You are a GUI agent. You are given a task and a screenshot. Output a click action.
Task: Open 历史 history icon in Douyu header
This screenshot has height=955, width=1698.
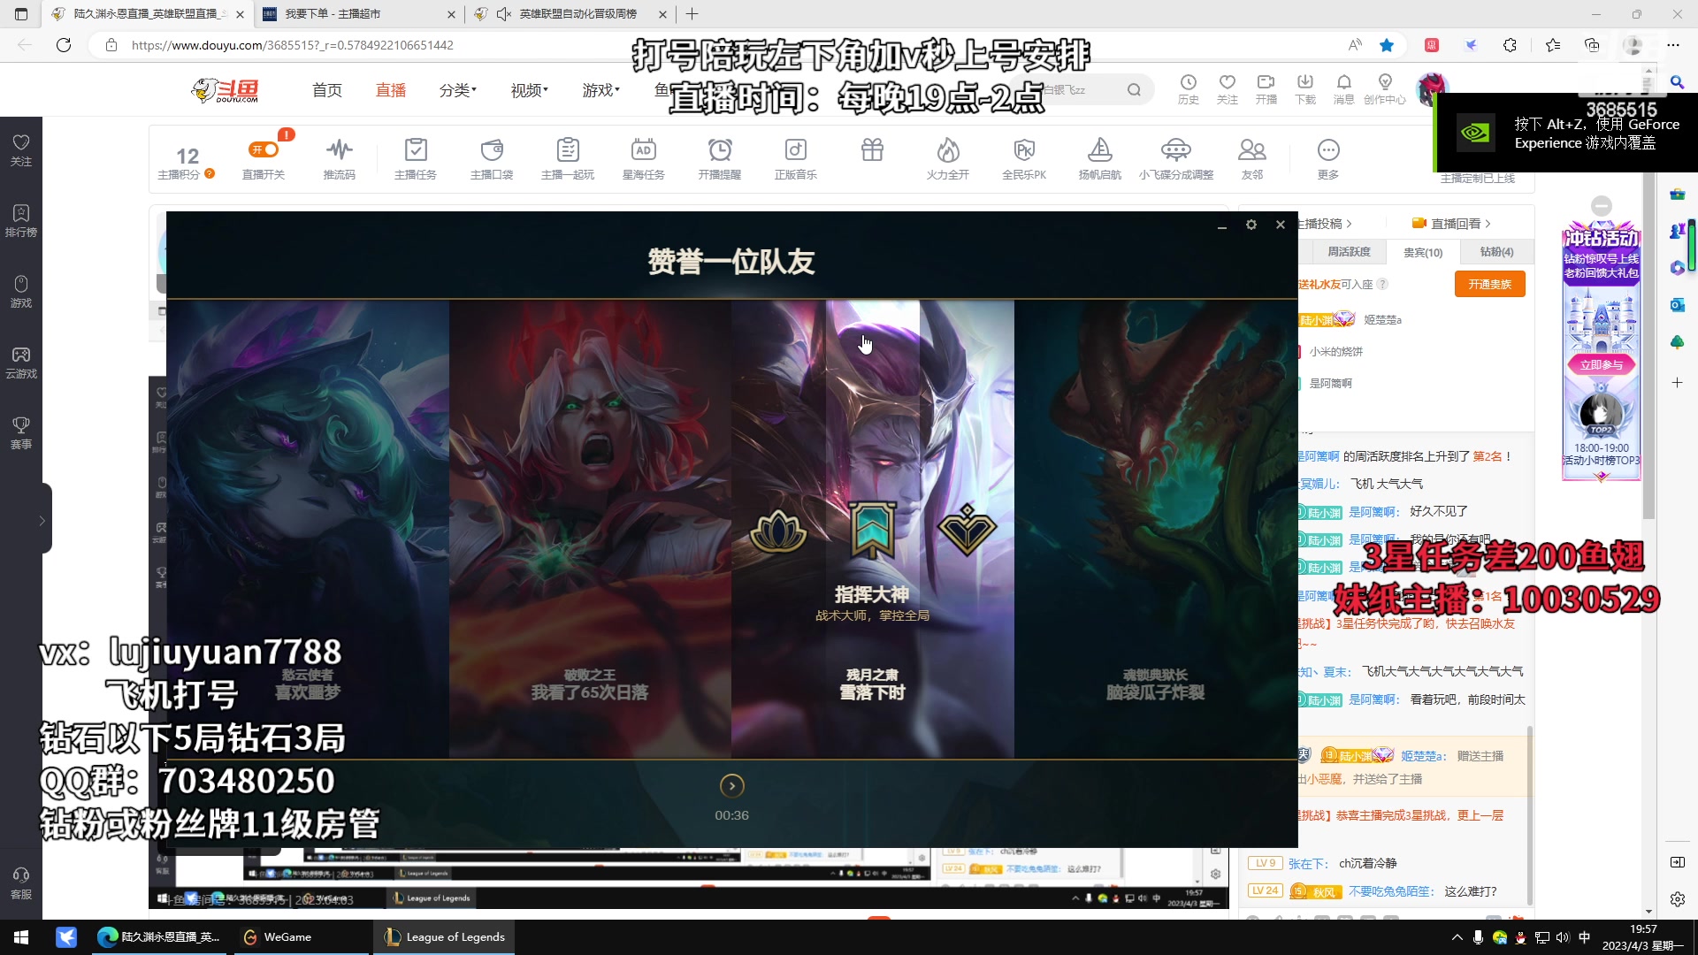(1189, 82)
